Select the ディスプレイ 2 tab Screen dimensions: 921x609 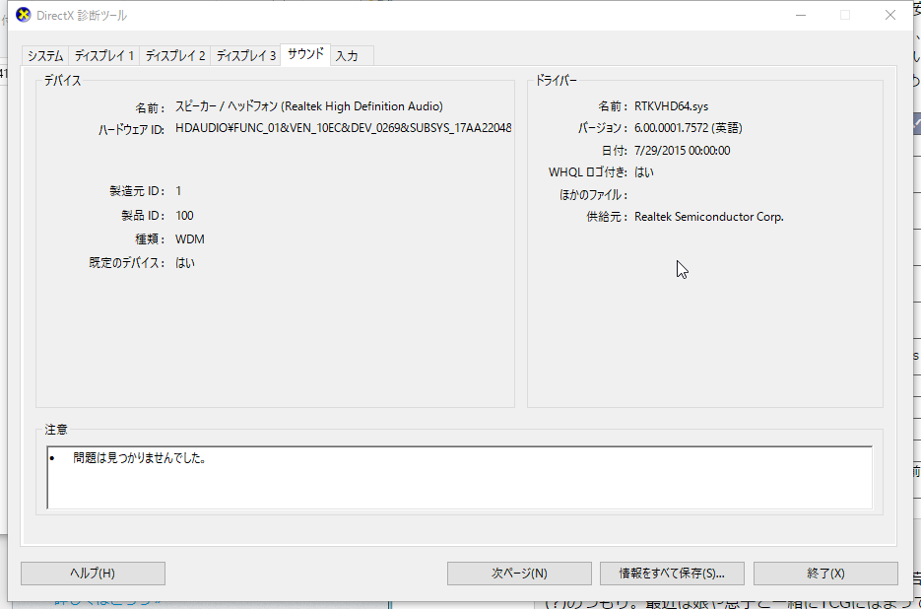click(x=175, y=56)
